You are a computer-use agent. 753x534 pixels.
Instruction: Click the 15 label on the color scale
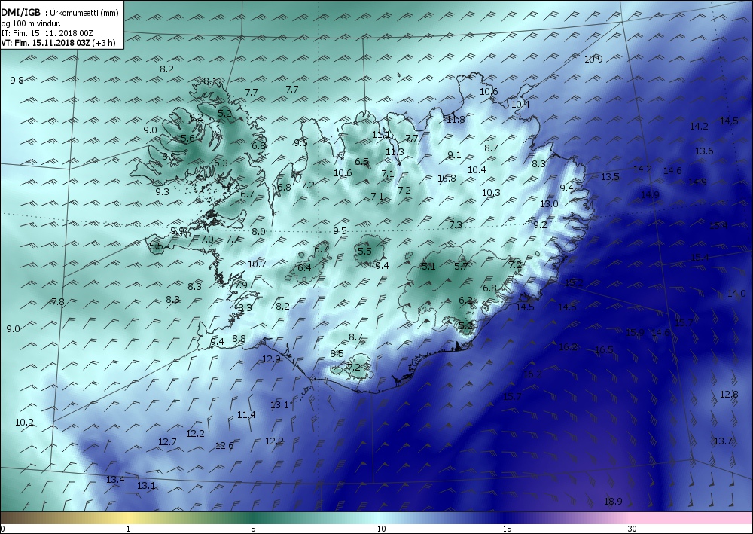[x=507, y=529]
